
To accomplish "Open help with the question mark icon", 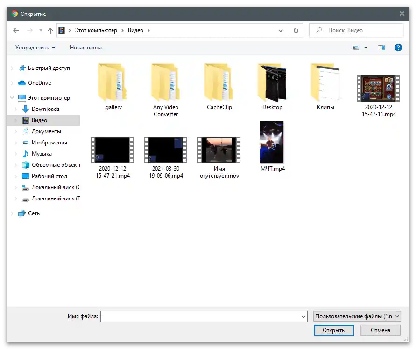I will (x=398, y=48).
